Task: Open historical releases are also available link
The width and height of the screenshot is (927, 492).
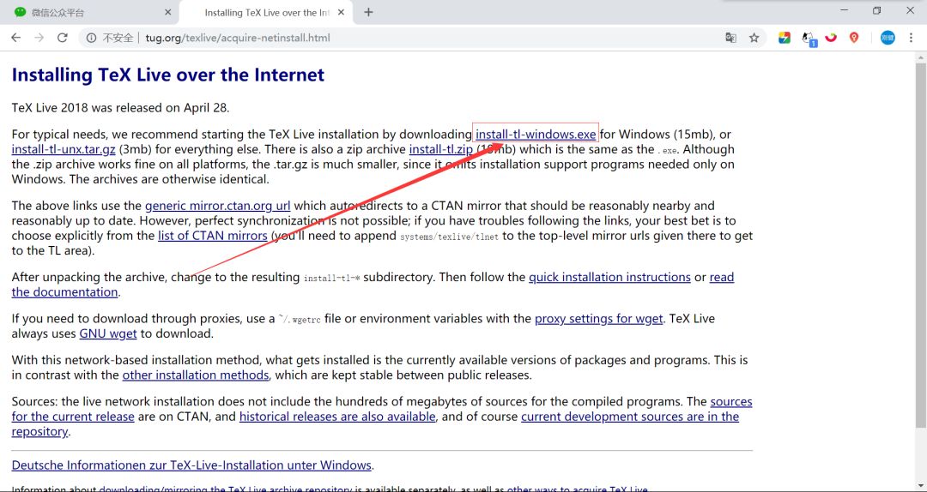Action: coord(337,417)
